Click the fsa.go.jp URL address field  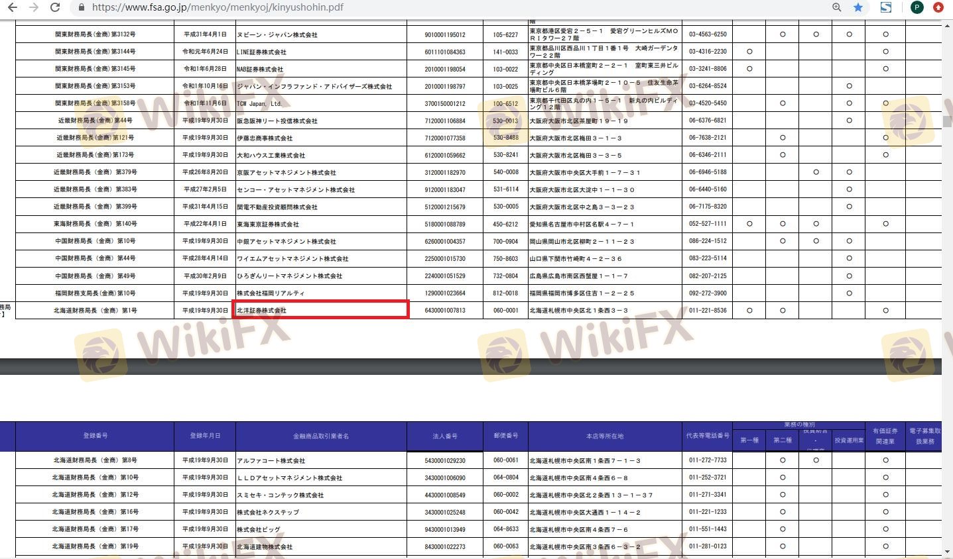[218, 7]
